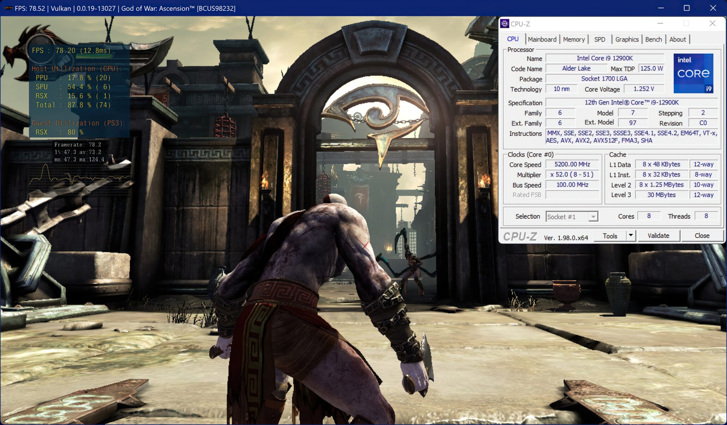Open the Socket #1 selection dropdown
Image resolution: width=727 pixels, height=425 pixels.
tap(593, 216)
